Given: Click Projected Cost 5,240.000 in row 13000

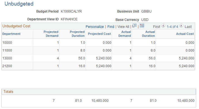Looking at the screenshot, I should [x=104, y=58].
